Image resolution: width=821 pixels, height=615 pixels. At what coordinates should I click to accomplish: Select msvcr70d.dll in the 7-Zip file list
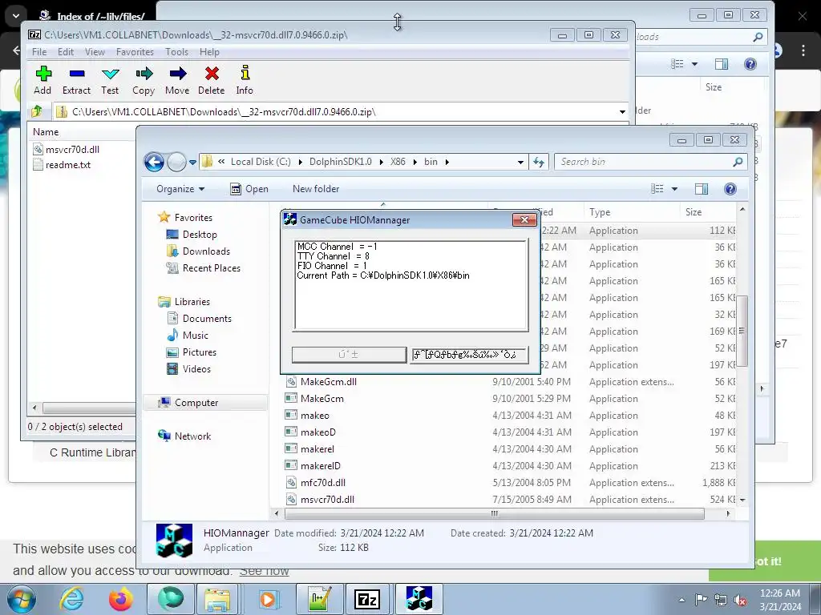72,149
